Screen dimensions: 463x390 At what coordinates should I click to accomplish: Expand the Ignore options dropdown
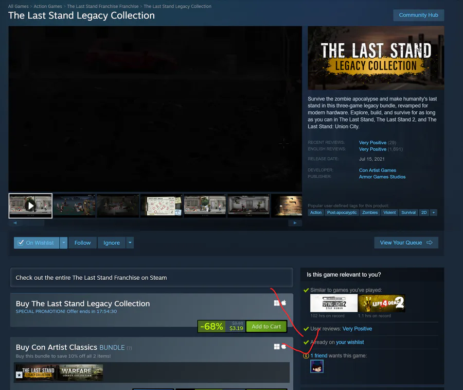[130, 243]
